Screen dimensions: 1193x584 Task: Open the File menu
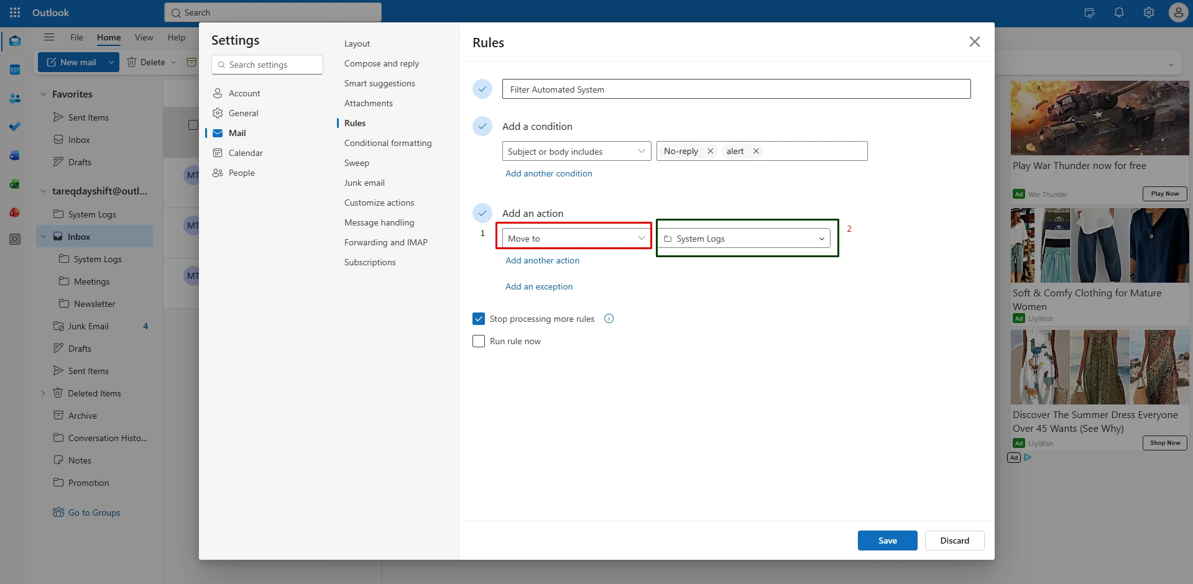[76, 37]
